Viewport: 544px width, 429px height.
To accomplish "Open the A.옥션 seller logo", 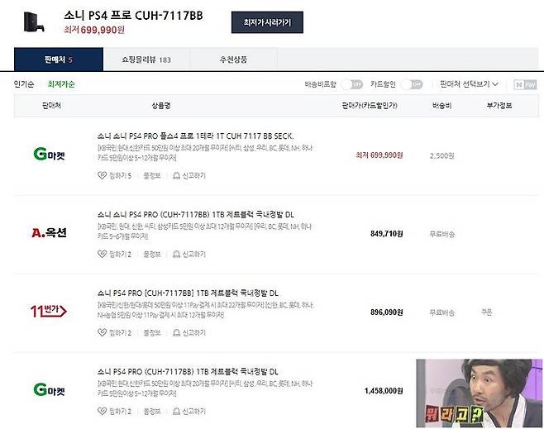I will point(49,232).
